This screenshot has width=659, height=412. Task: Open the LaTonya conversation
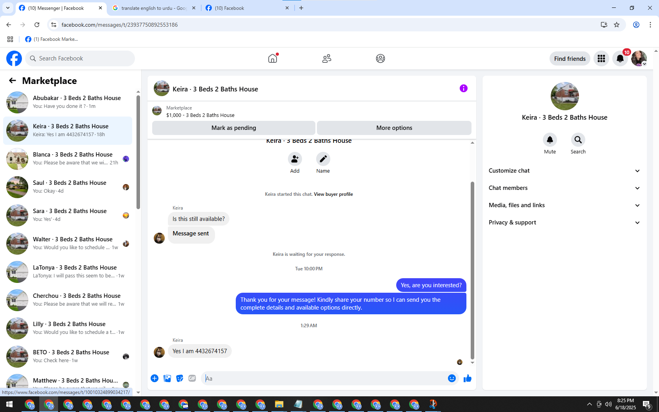coord(67,272)
